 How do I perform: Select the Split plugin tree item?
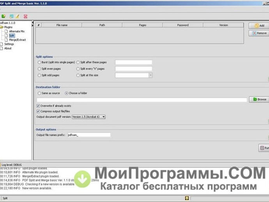(12, 35)
